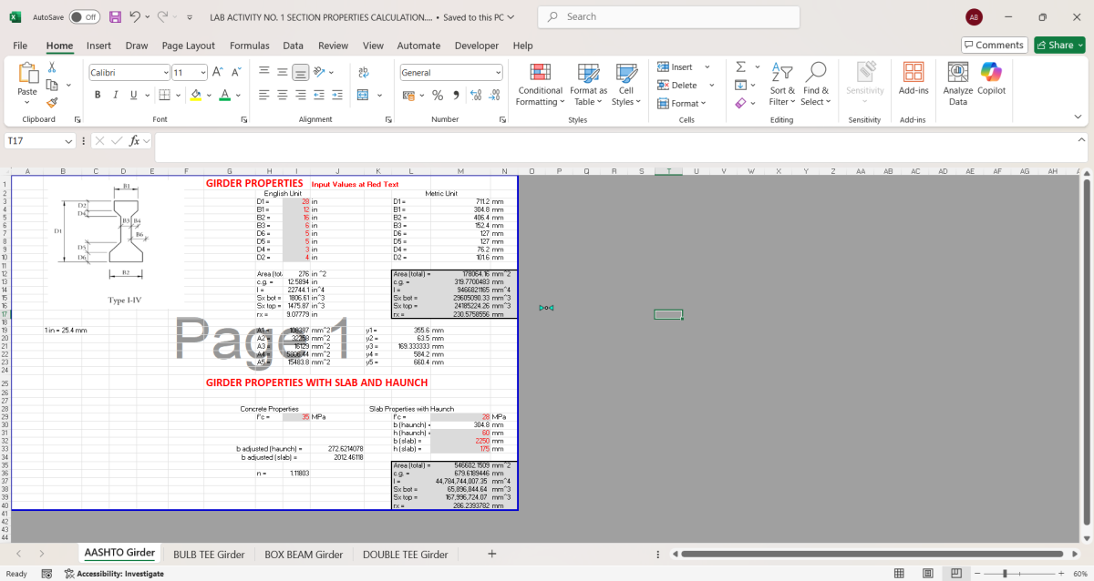
Task: Toggle AutoSave switch off or on
Action: coord(85,17)
